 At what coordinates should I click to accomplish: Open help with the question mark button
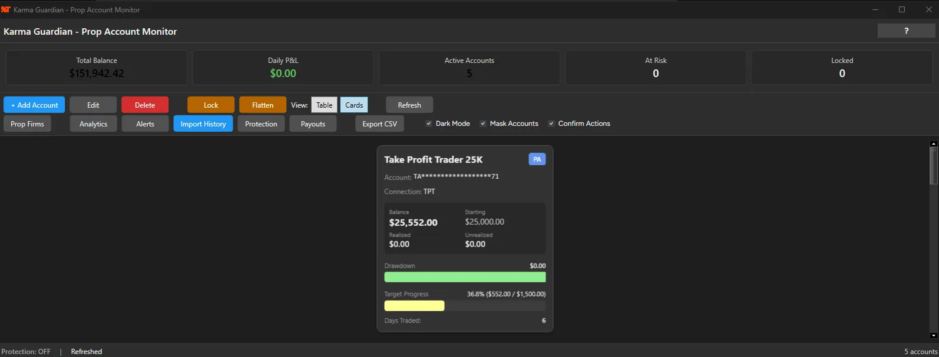click(906, 31)
